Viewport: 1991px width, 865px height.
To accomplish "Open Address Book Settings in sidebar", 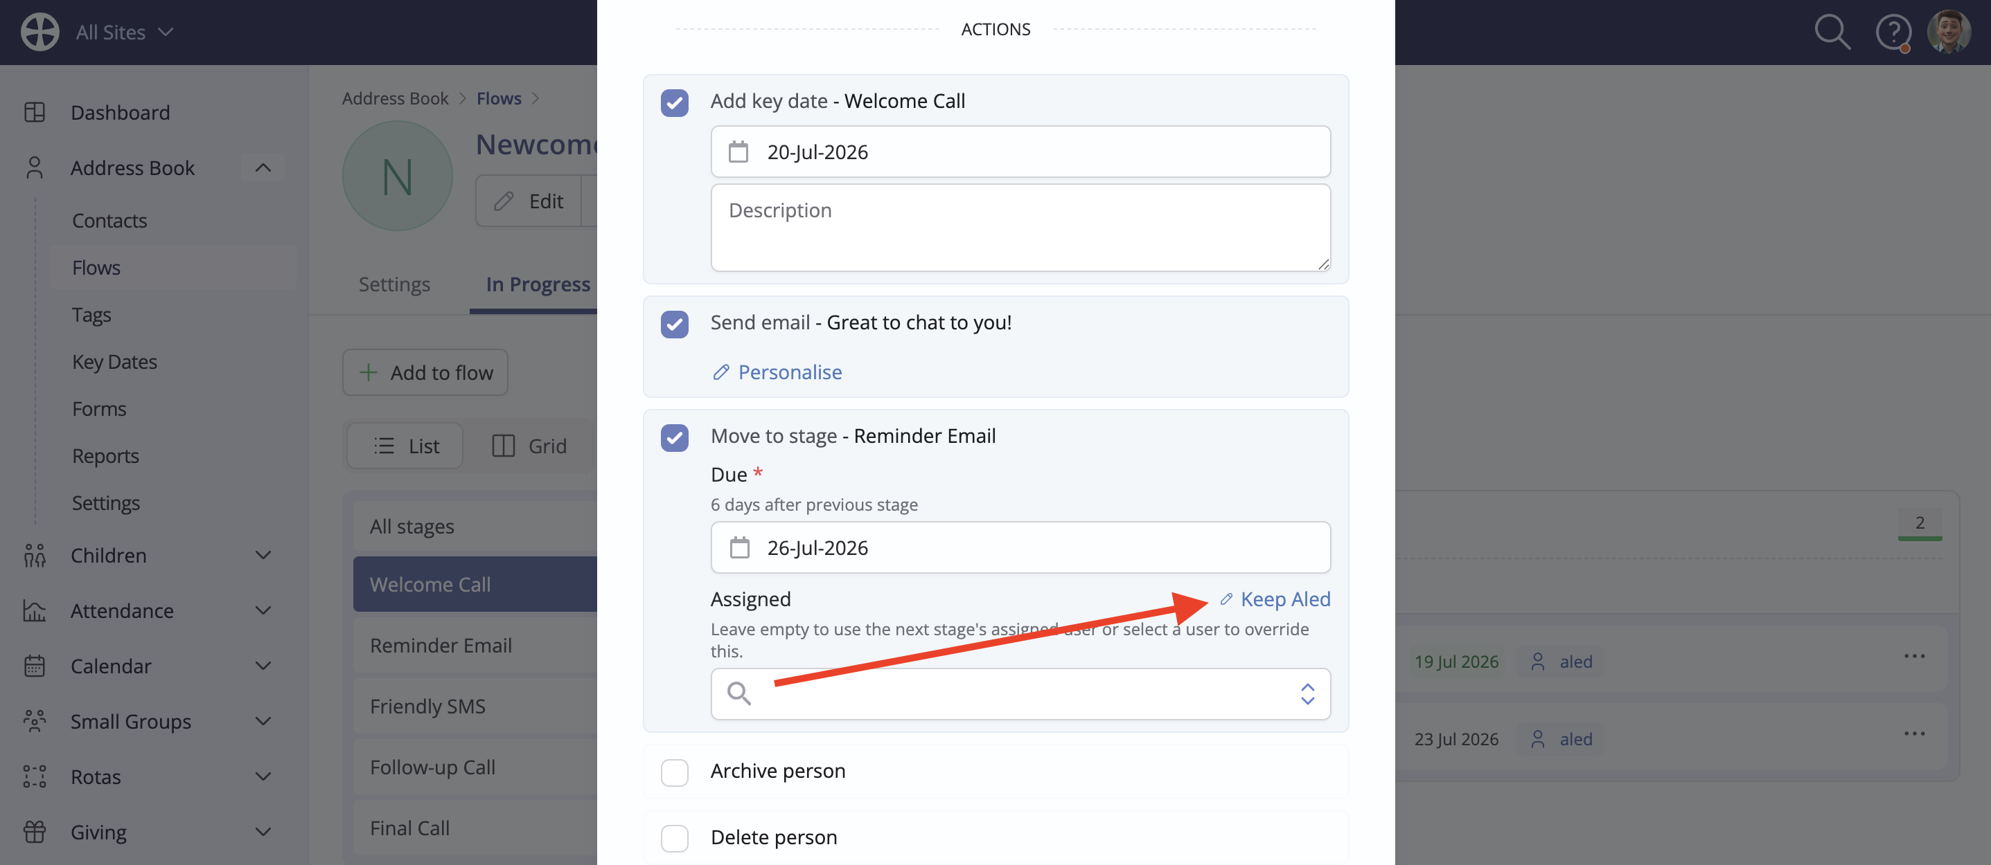I will (106, 503).
